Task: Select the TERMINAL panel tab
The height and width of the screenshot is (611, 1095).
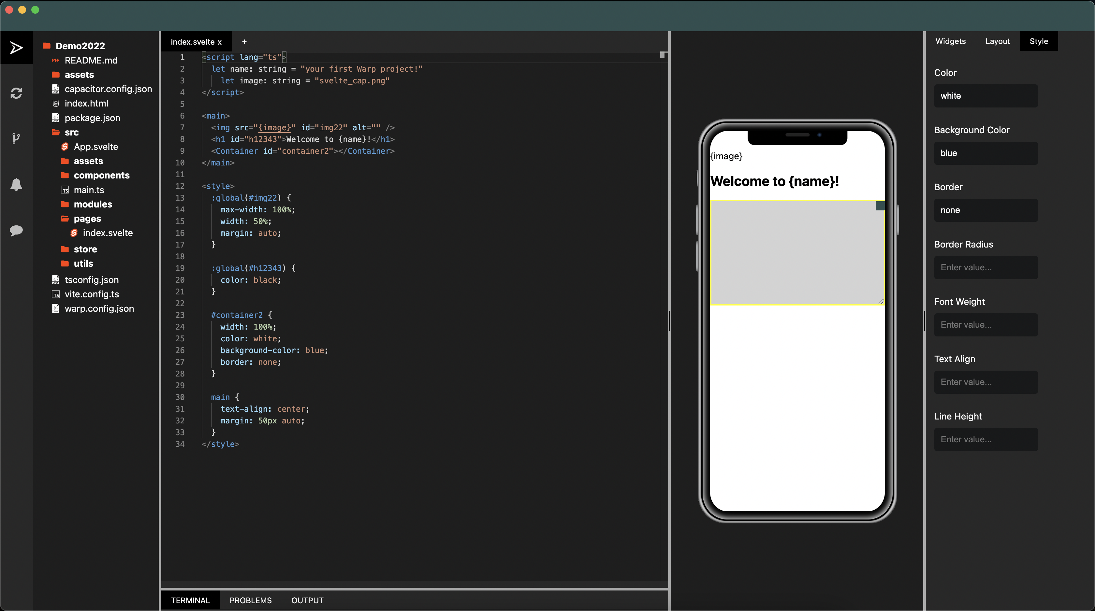Action: click(x=190, y=600)
